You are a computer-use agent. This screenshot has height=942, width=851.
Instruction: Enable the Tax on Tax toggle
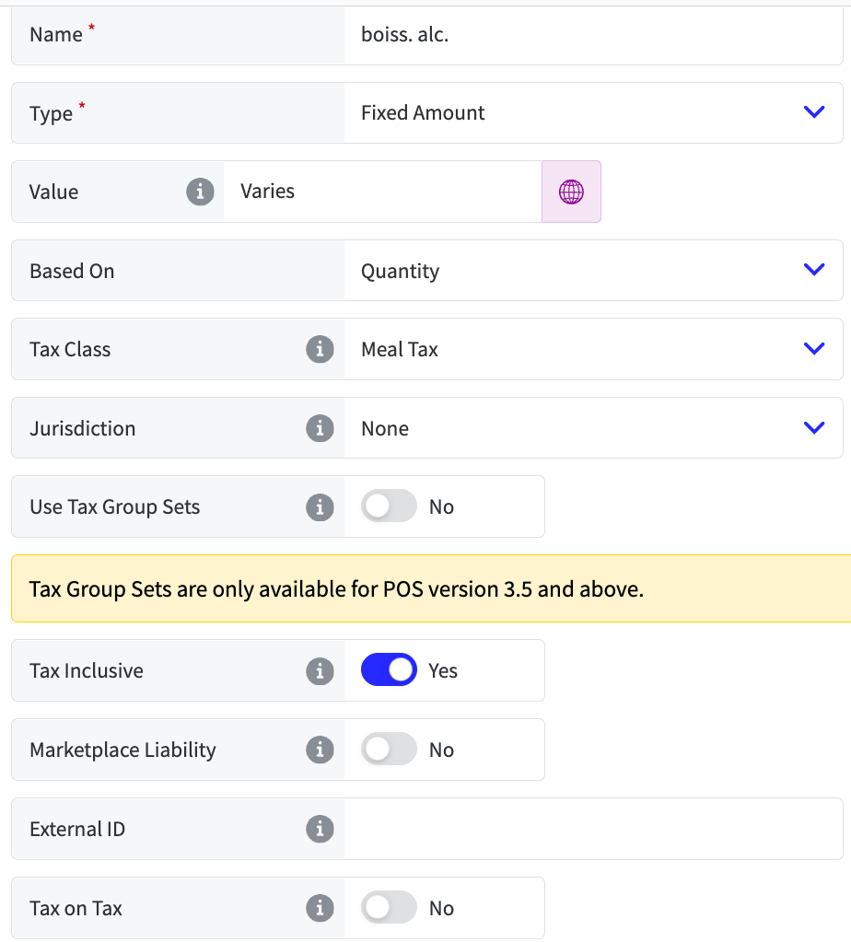389,908
